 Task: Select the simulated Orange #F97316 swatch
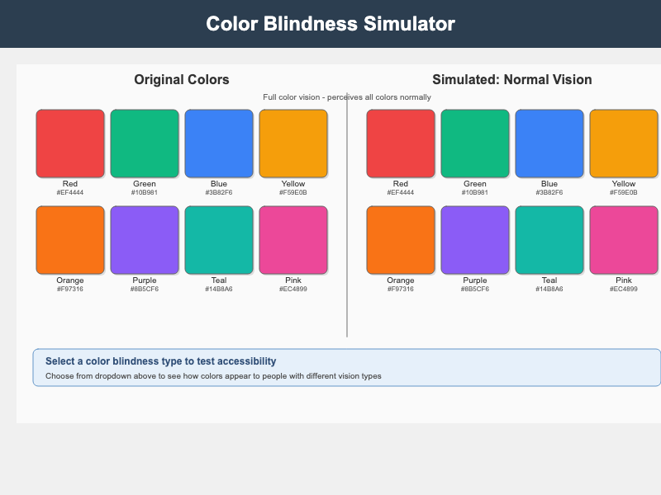click(400, 239)
